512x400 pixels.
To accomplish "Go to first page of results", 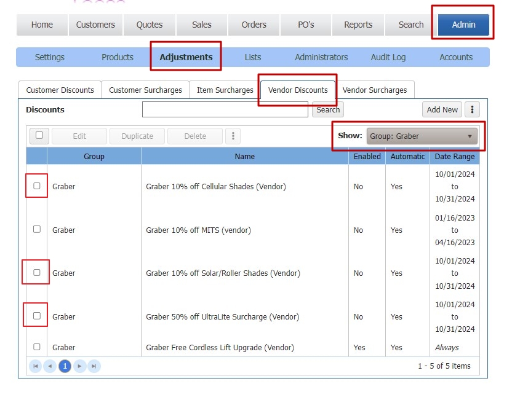I will pyautogui.click(x=36, y=366).
